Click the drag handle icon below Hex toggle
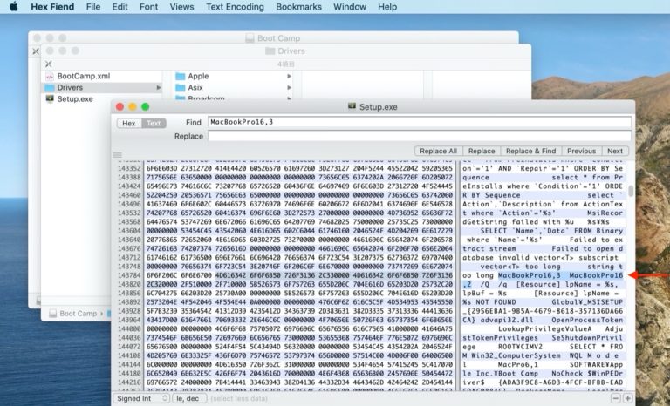The image size is (670, 406). tap(117, 155)
